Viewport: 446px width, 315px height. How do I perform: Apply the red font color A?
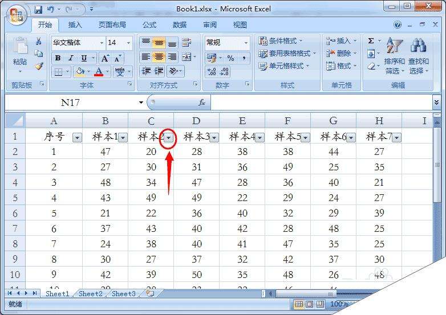tap(99, 72)
